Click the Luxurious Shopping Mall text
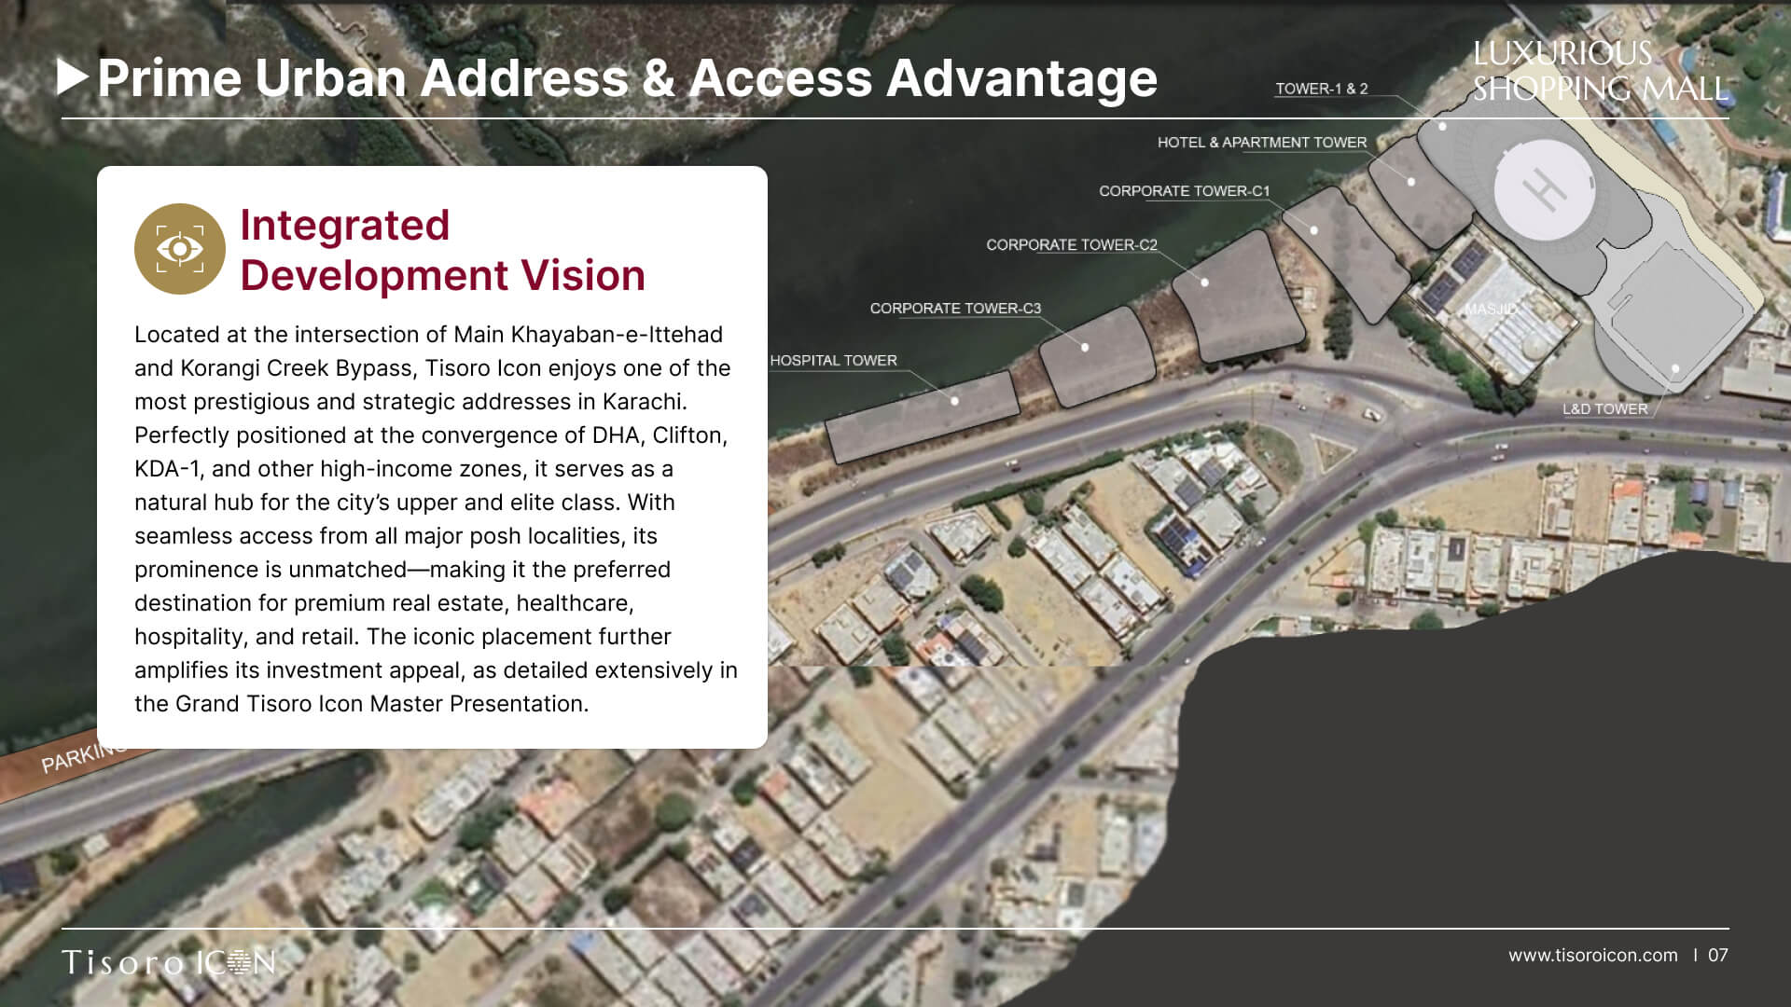The width and height of the screenshot is (1791, 1007). (x=1600, y=71)
